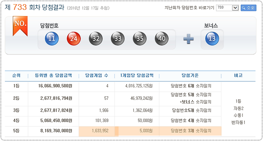The width and height of the screenshot is (263, 141).
Task: Click per-game prize 50,000원
Action: 145,121
